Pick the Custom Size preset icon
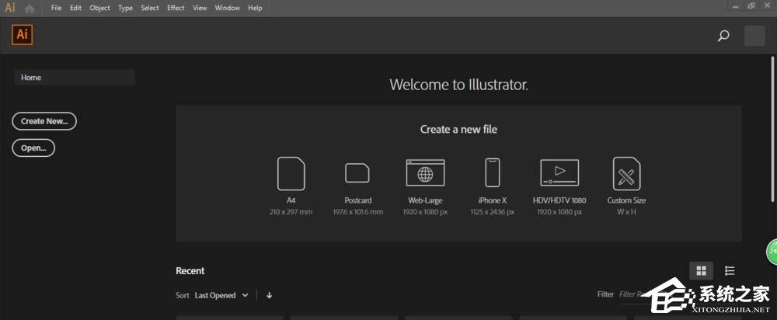 click(626, 173)
